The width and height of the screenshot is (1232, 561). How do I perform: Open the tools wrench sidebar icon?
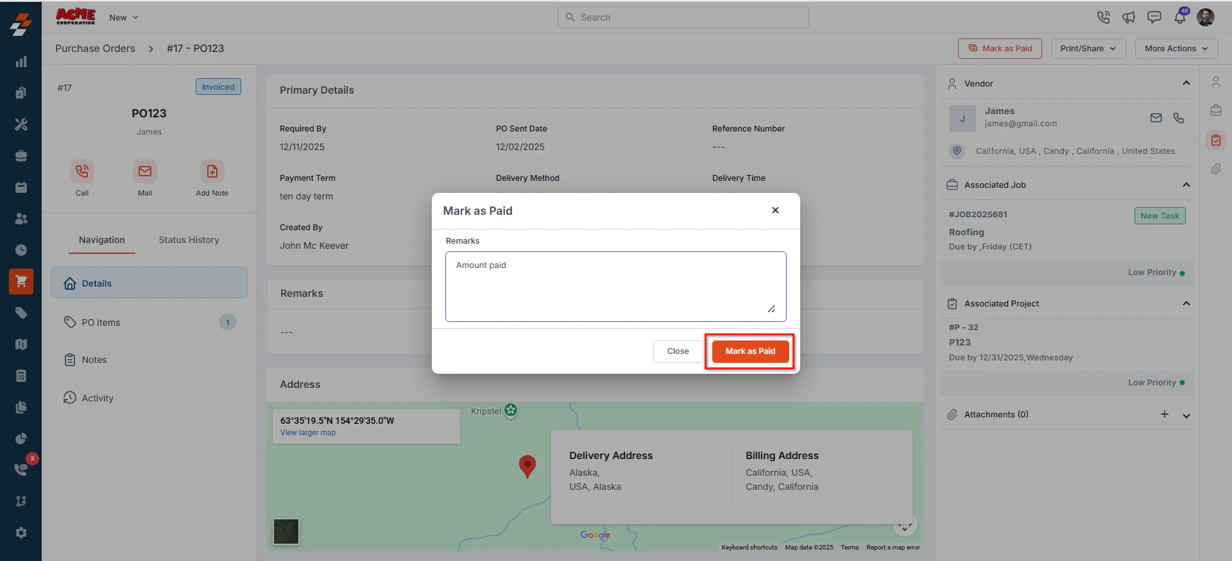21,124
